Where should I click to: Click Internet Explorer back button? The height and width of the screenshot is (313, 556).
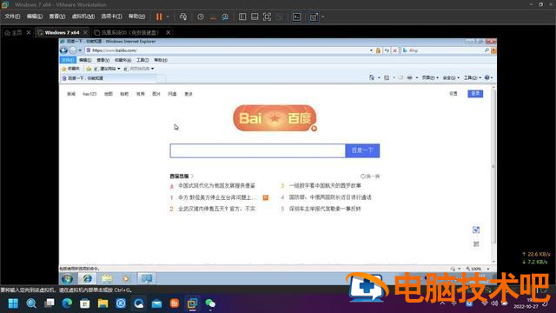pyautogui.click(x=63, y=50)
